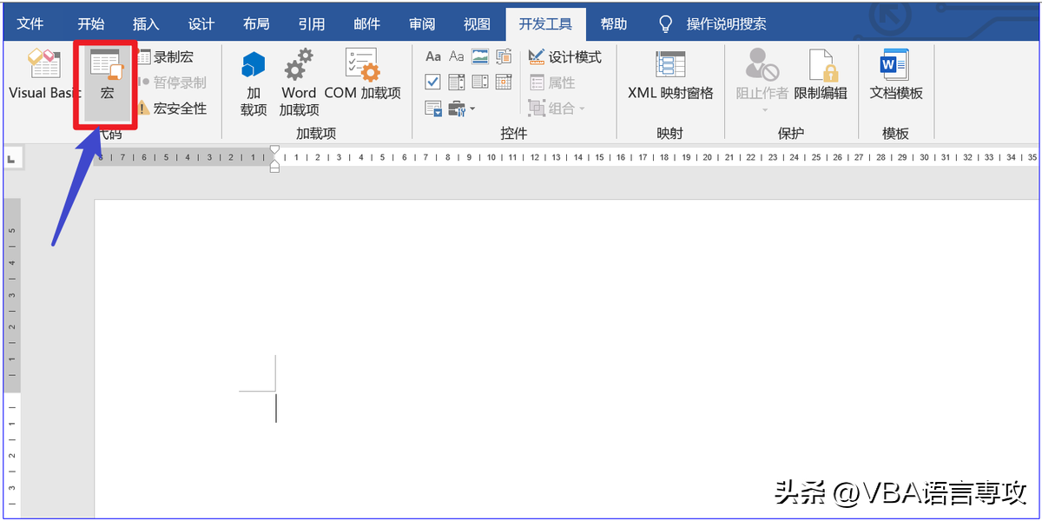The width and height of the screenshot is (1042, 521).
Task: Click the 操作说明搜索 search box
Action: pos(715,23)
